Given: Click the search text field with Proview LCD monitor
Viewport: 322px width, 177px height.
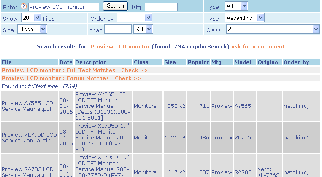Looking at the screenshot, I should (64, 7).
